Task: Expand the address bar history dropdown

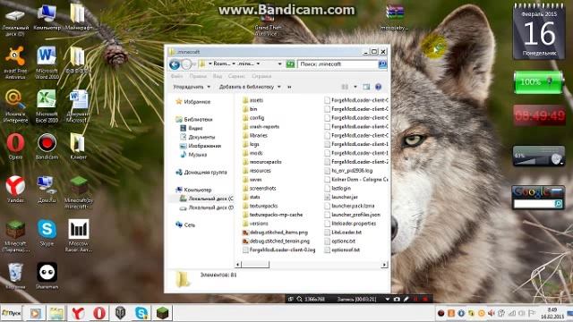Action: pyautogui.click(x=279, y=64)
